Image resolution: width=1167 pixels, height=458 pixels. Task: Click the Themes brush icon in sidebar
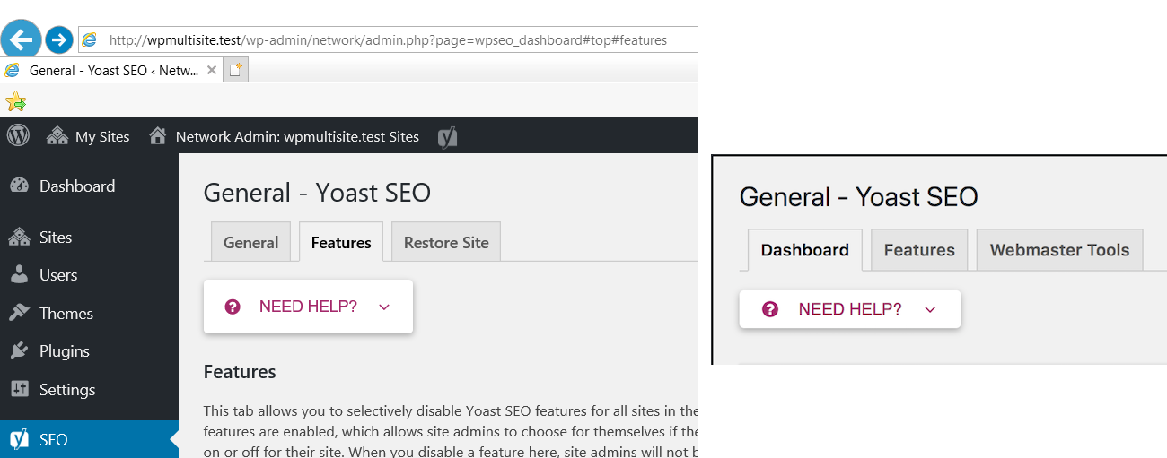(x=19, y=313)
